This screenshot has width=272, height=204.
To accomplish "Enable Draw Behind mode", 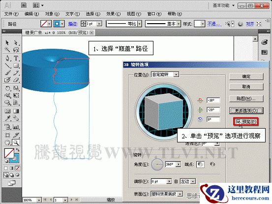I will point(12,175).
